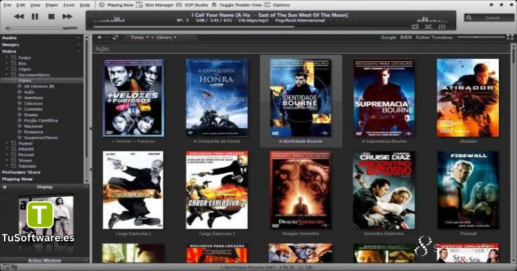Open Options from toolbar

(x=277, y=5)
